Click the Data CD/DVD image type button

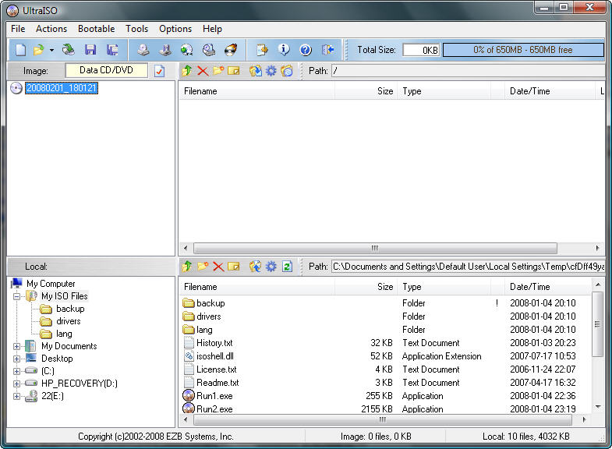tap(106, 70)
